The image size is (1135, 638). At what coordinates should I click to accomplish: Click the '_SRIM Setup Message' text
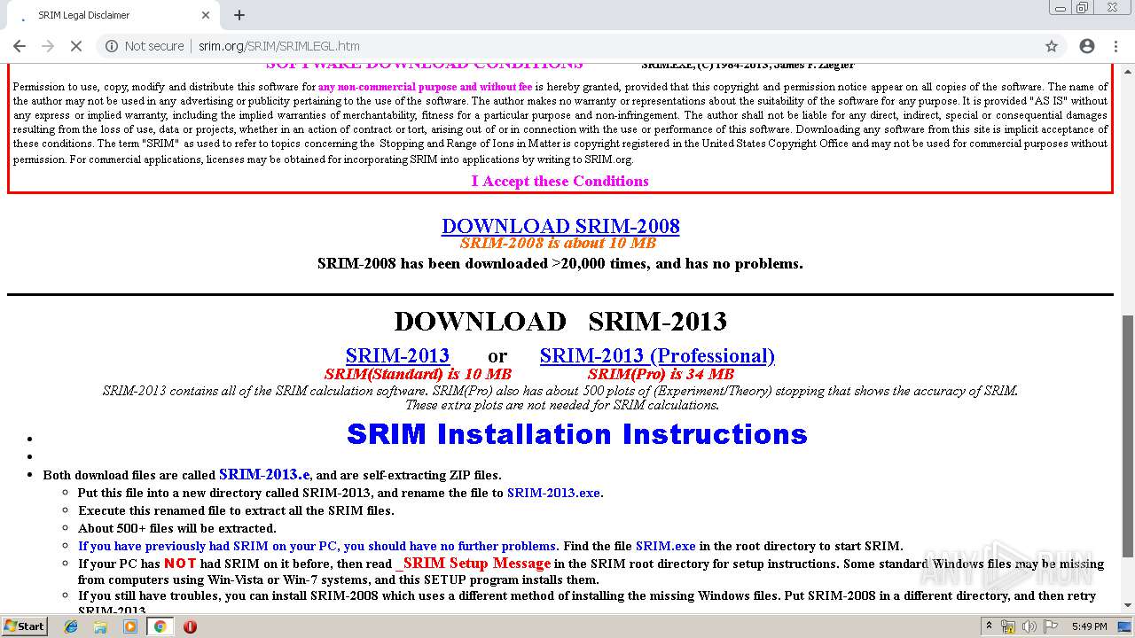pyautogui.click(x=474, y=564)
